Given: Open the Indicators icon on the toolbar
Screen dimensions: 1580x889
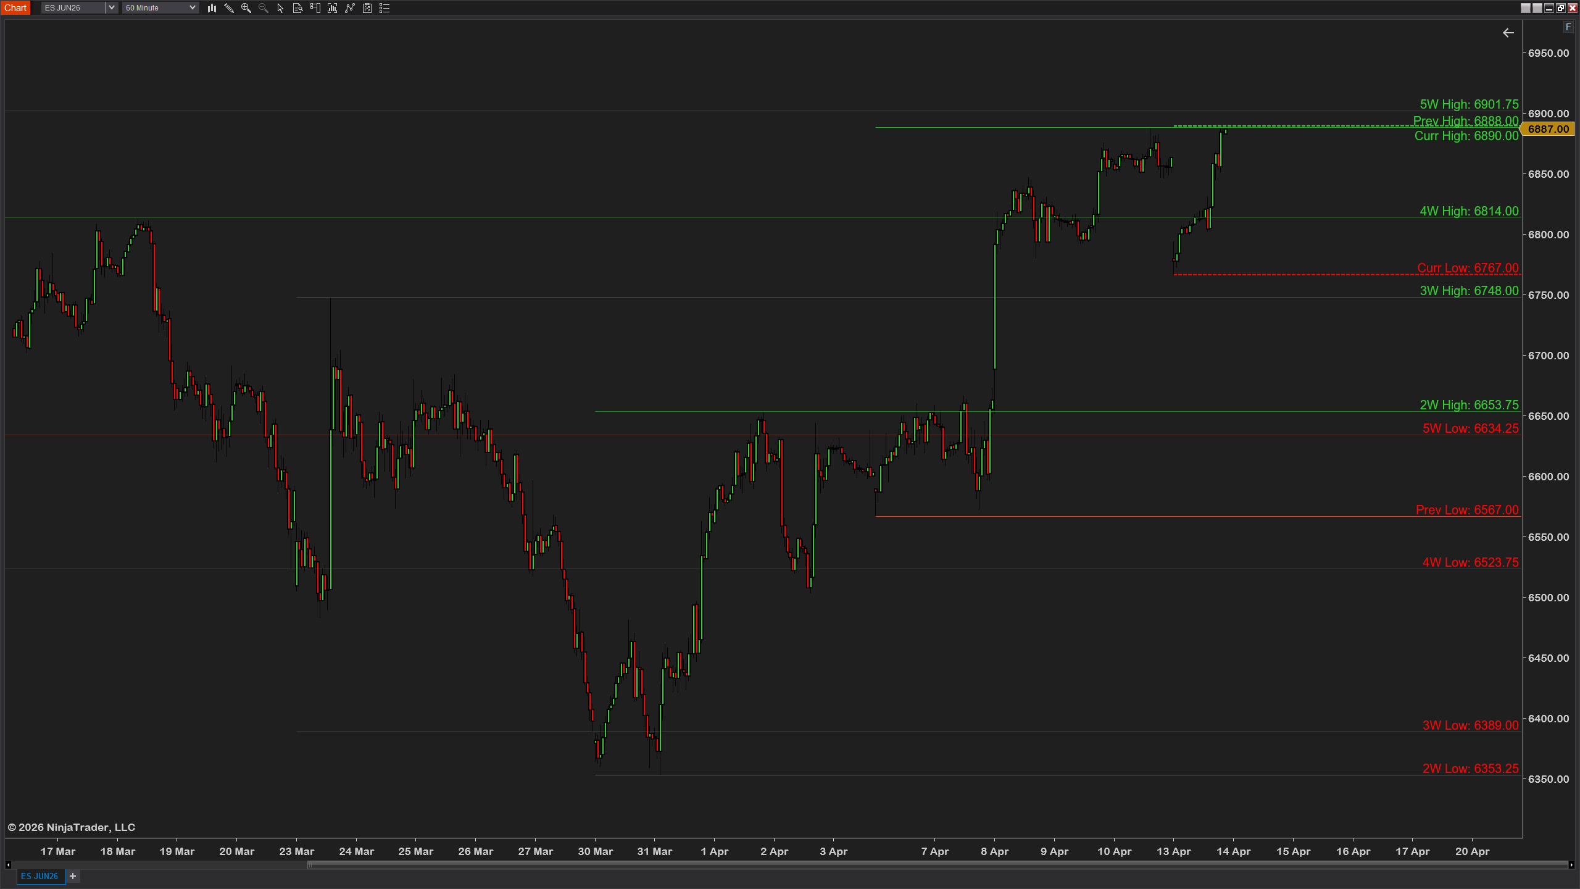Looking at the screenshot, I should click(332, 8).
